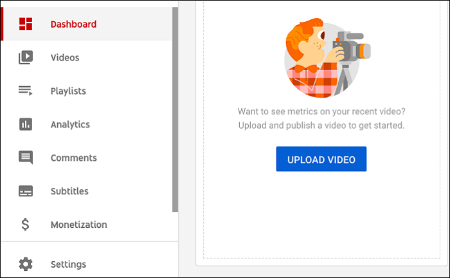The height and width of the screenshot is (278, 450).
Task: Open the Settings menu label
Action: 68,264
